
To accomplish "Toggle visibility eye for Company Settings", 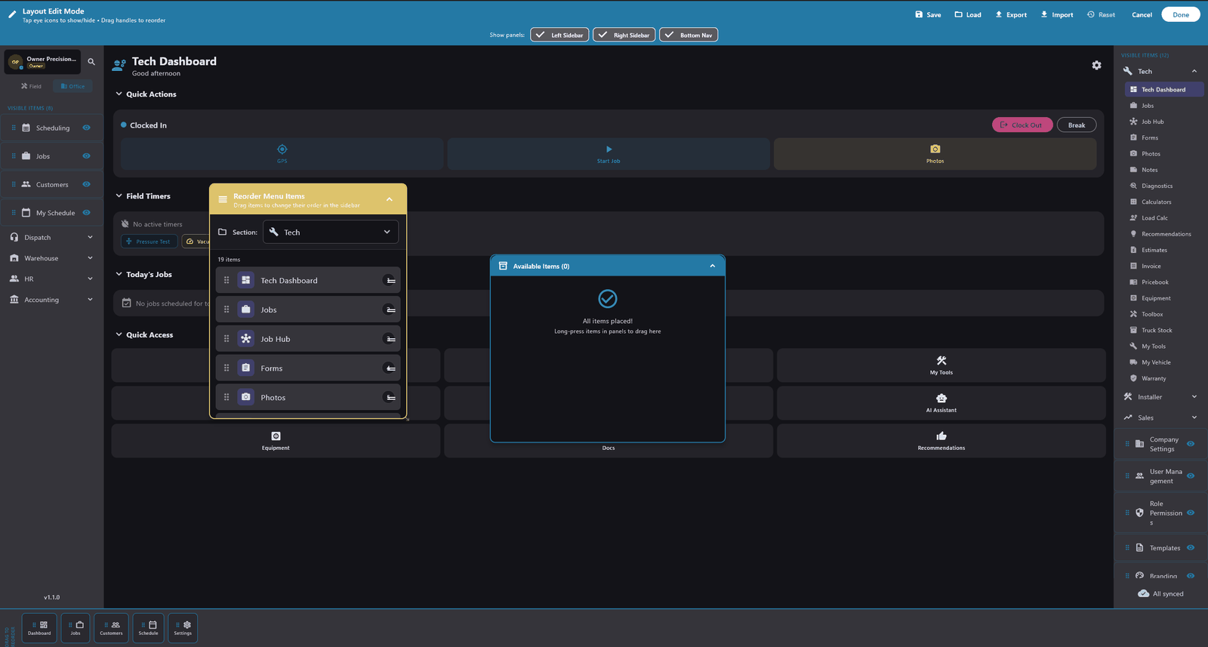I will (x=1191, y=444).
